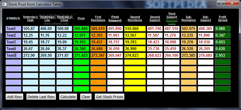Click Test2 sub-support 11.990
Image resolution: width=241 pixels, height=110 pixels.
[x=205, y=36]
